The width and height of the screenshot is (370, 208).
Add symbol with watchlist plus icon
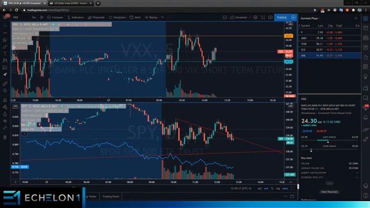tap(356, 18)
